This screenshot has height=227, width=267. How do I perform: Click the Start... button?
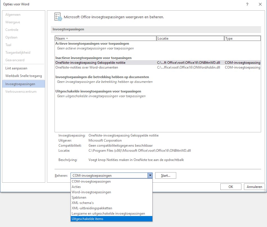click(x=166, y=175)
